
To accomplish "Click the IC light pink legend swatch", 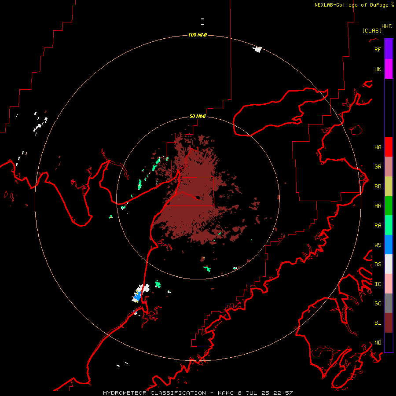I will pyautogui.click(x=389, y=284).
